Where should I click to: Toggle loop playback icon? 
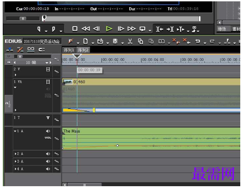tap(142, 29)
